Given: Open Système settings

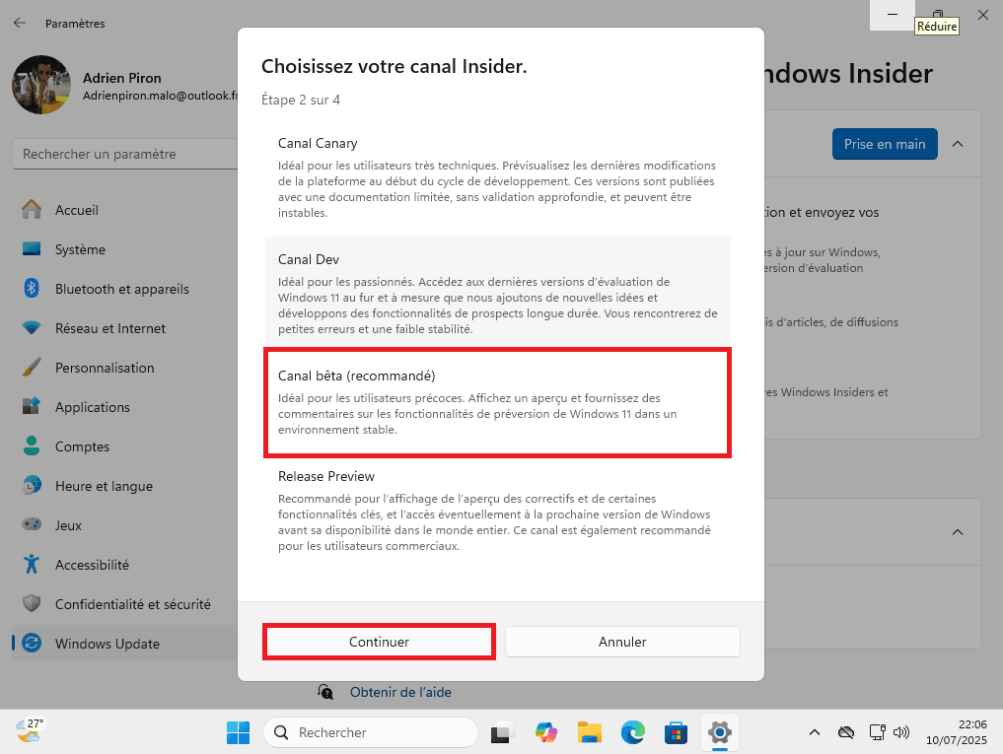Looking at the screenshot, I should pyautogui.click(x=125, y=249).
